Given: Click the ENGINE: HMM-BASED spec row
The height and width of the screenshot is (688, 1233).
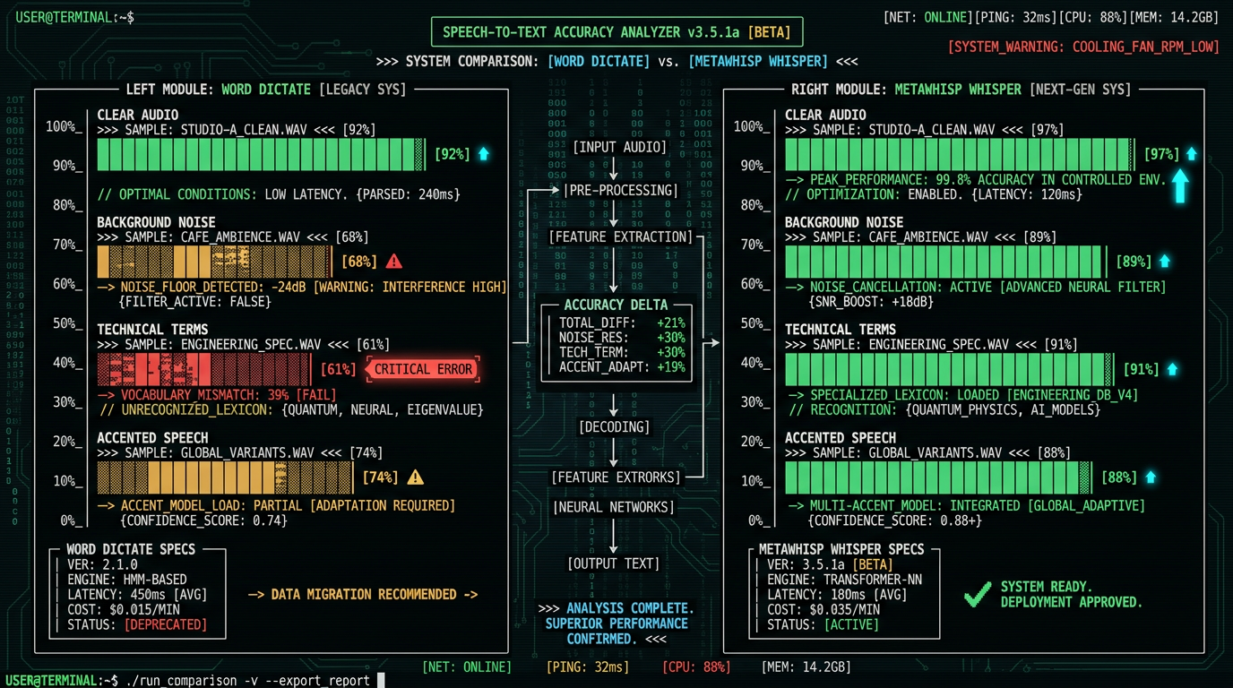Looking at the screenshot, I should [125, 580].
